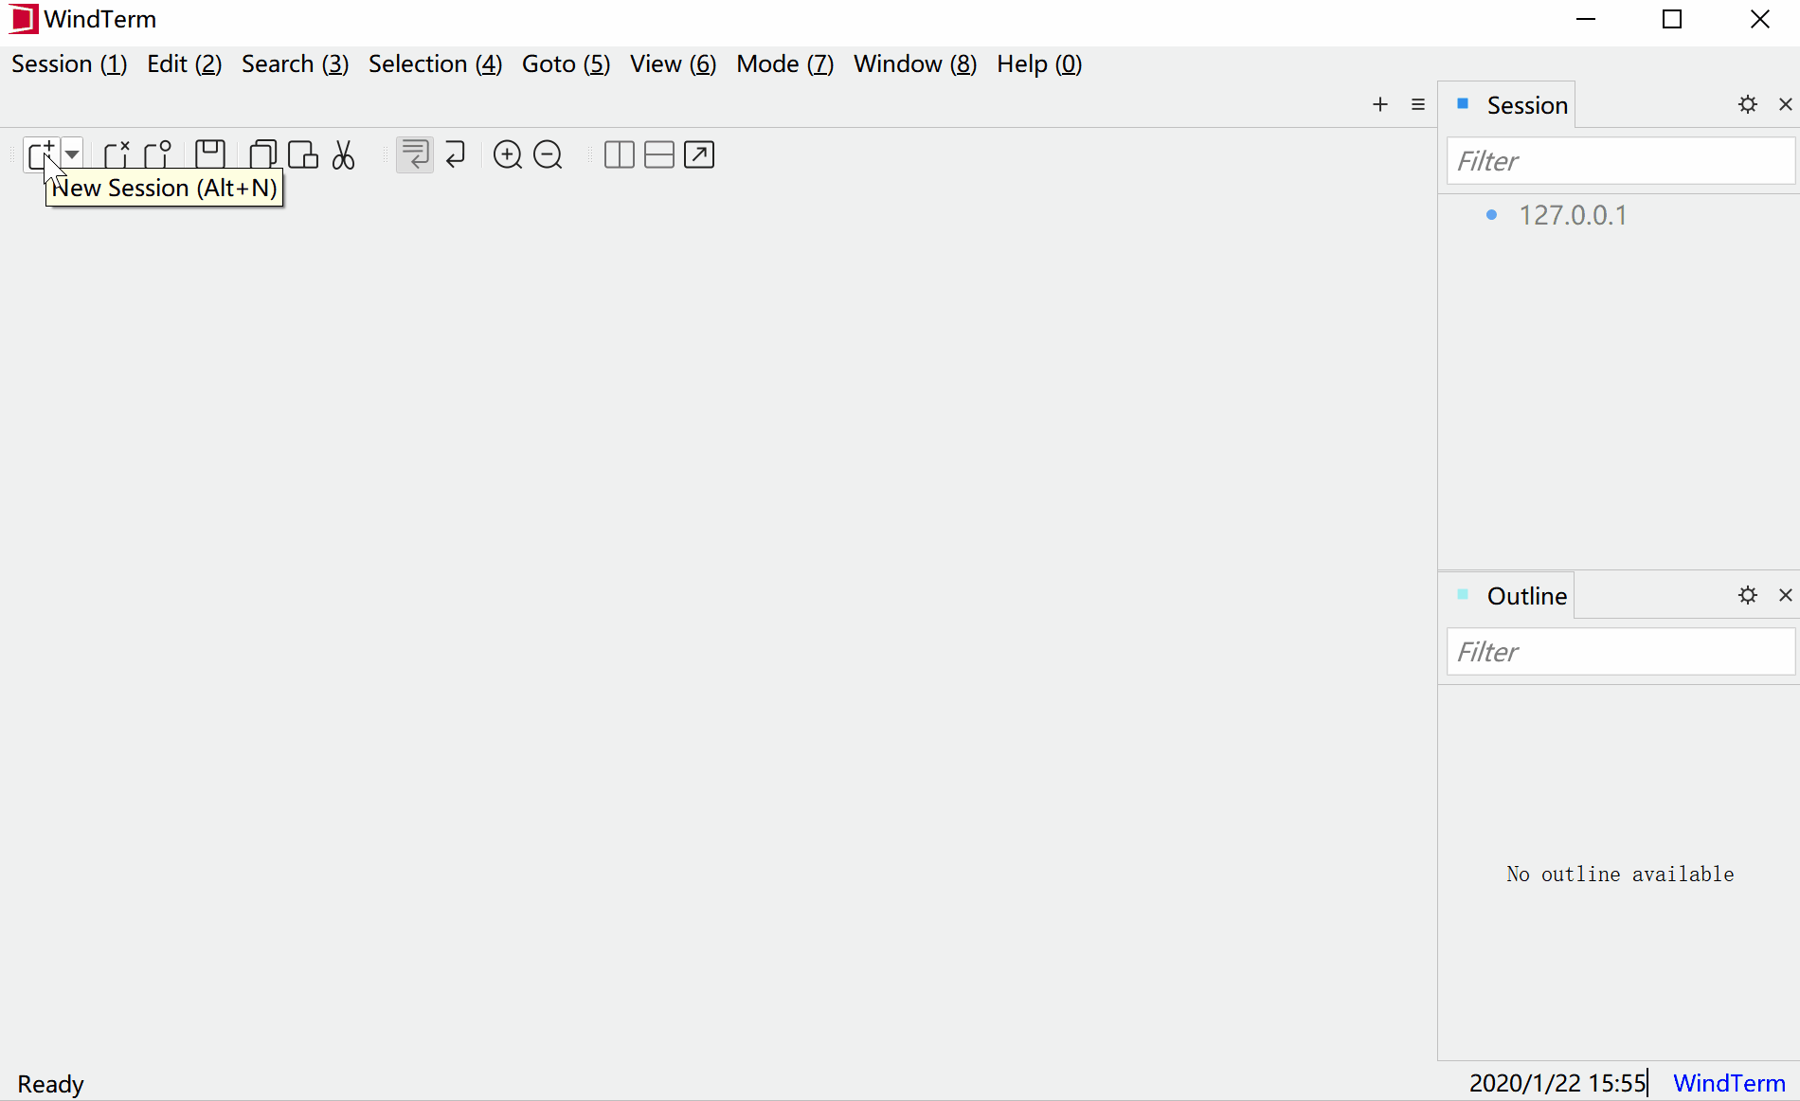The image size is (1800, 1101).
Task: Click the Paste icon in toolbar
Action: 303,154
